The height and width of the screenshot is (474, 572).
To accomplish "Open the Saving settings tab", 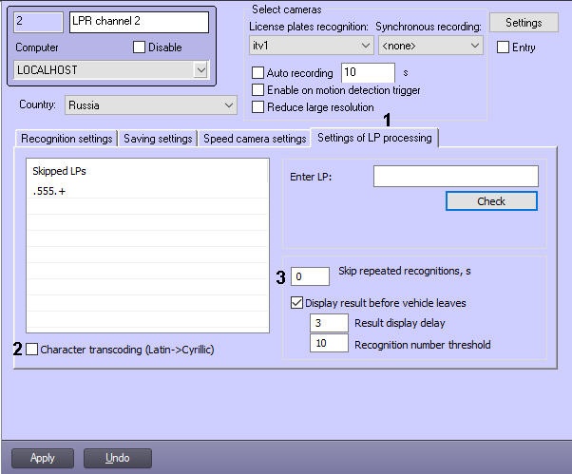I will pos(158,139).
